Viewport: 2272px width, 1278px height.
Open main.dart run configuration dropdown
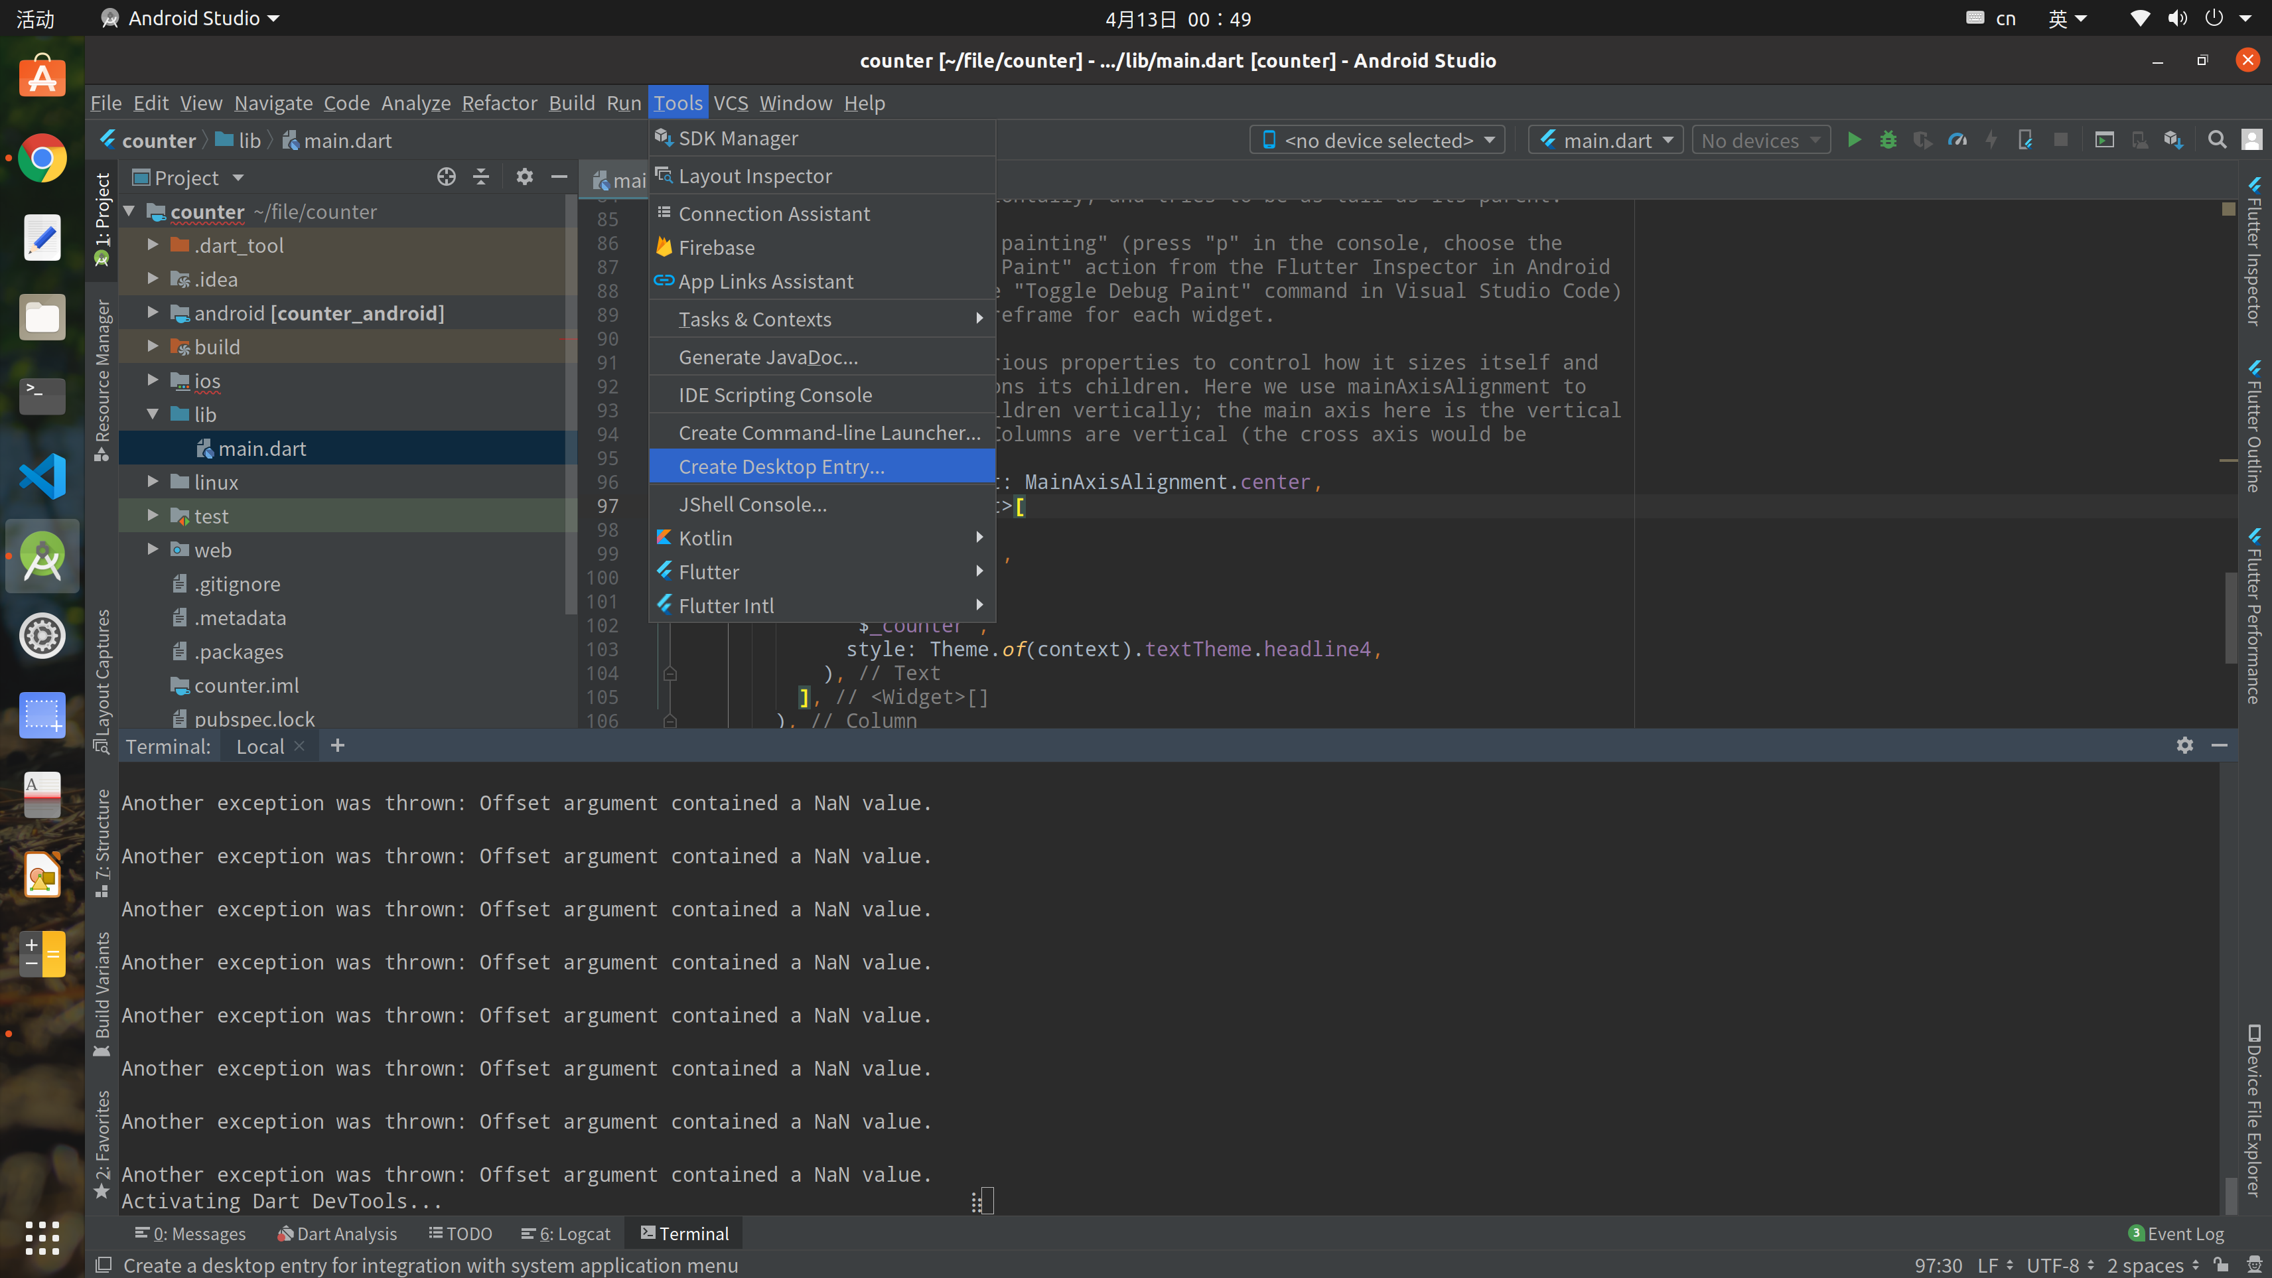[x=1606, y=140]
